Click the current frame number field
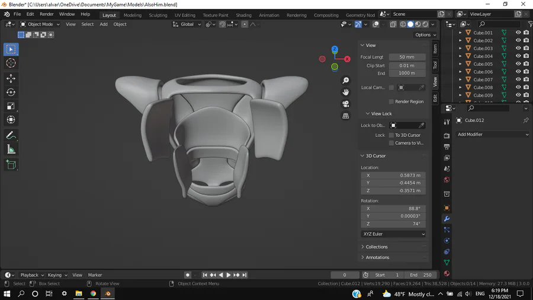The image size is (533, 300). [x=345, y=275]
